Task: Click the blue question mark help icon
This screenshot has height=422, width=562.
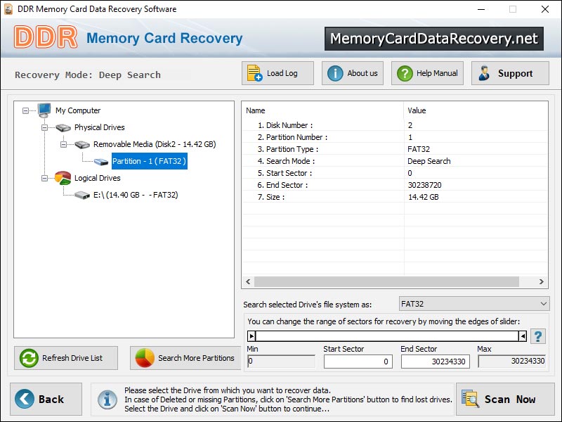Action: pyautogui.click(x=537, y=336)
